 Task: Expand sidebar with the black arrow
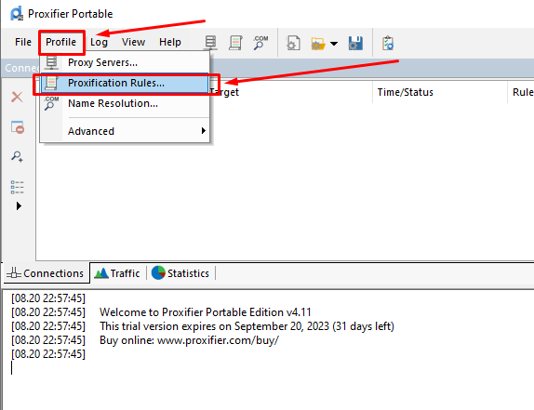click(19, 205)
